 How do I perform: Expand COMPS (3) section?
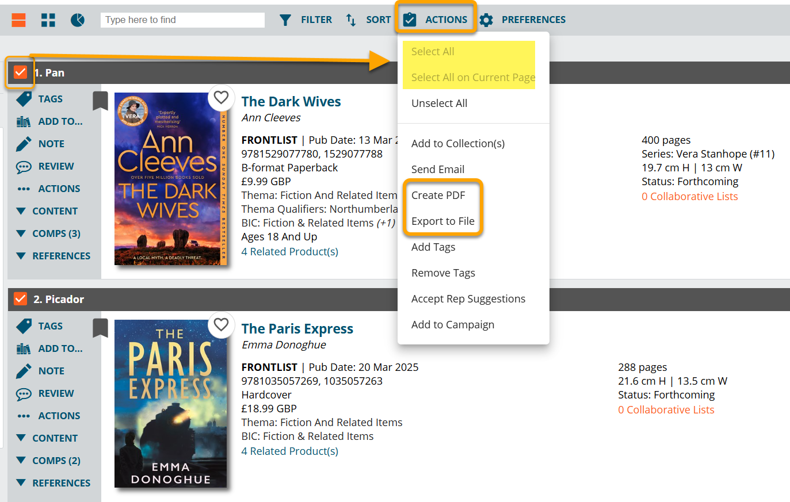(48, 233)
